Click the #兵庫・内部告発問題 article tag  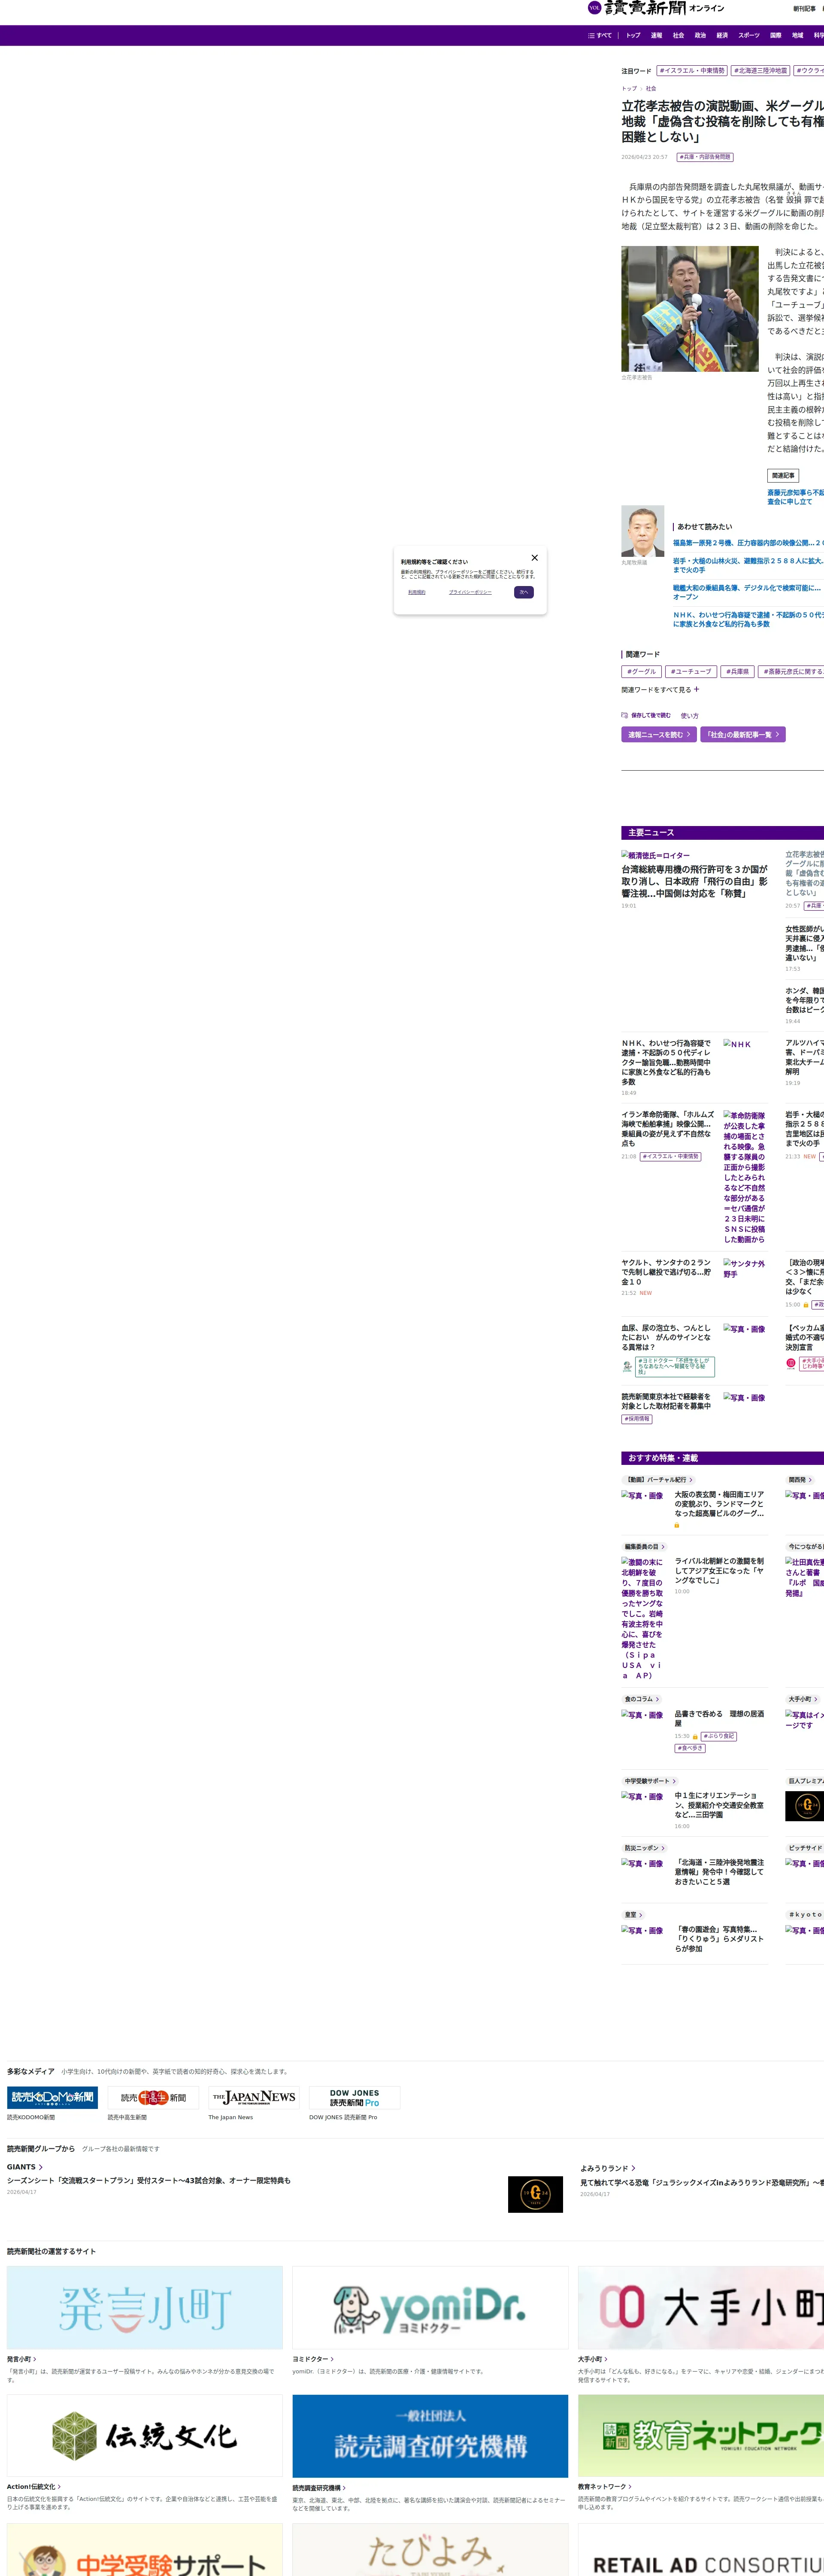[705, 157]
